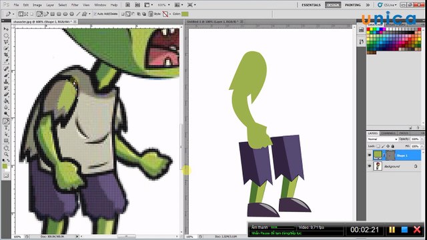Choose Rounded Rectangle in options bar
This screenshot has height=240, width=427.
(59, 14)
